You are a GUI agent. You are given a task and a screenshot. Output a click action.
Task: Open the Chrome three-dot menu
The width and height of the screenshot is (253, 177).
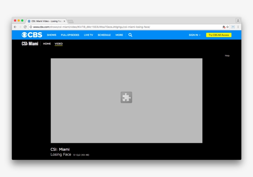[238, 27]
